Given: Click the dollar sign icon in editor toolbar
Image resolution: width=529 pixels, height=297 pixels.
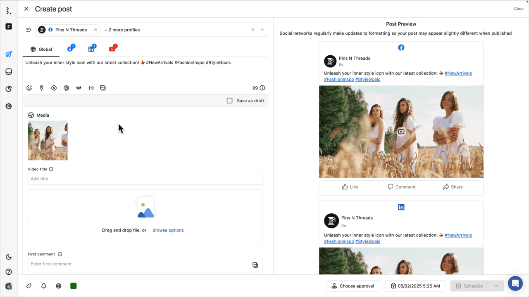Looking at the screenshot, I should 54,88.
